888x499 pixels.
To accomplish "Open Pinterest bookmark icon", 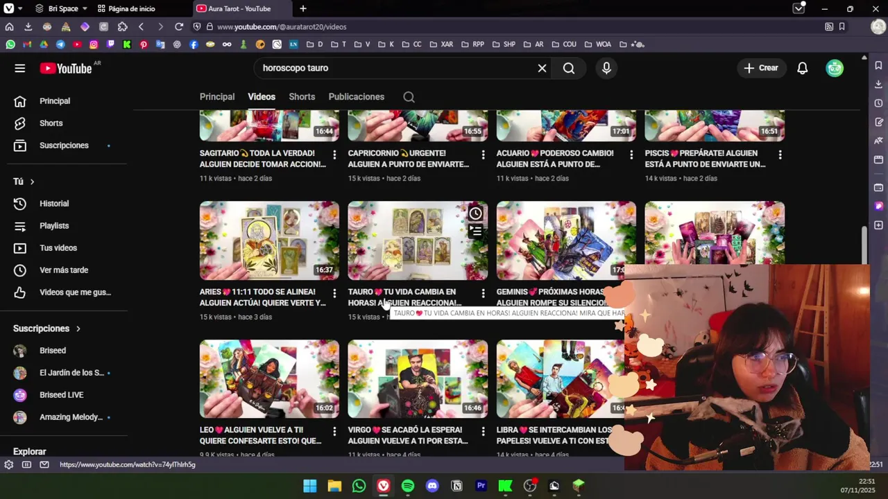I will 144,44.
